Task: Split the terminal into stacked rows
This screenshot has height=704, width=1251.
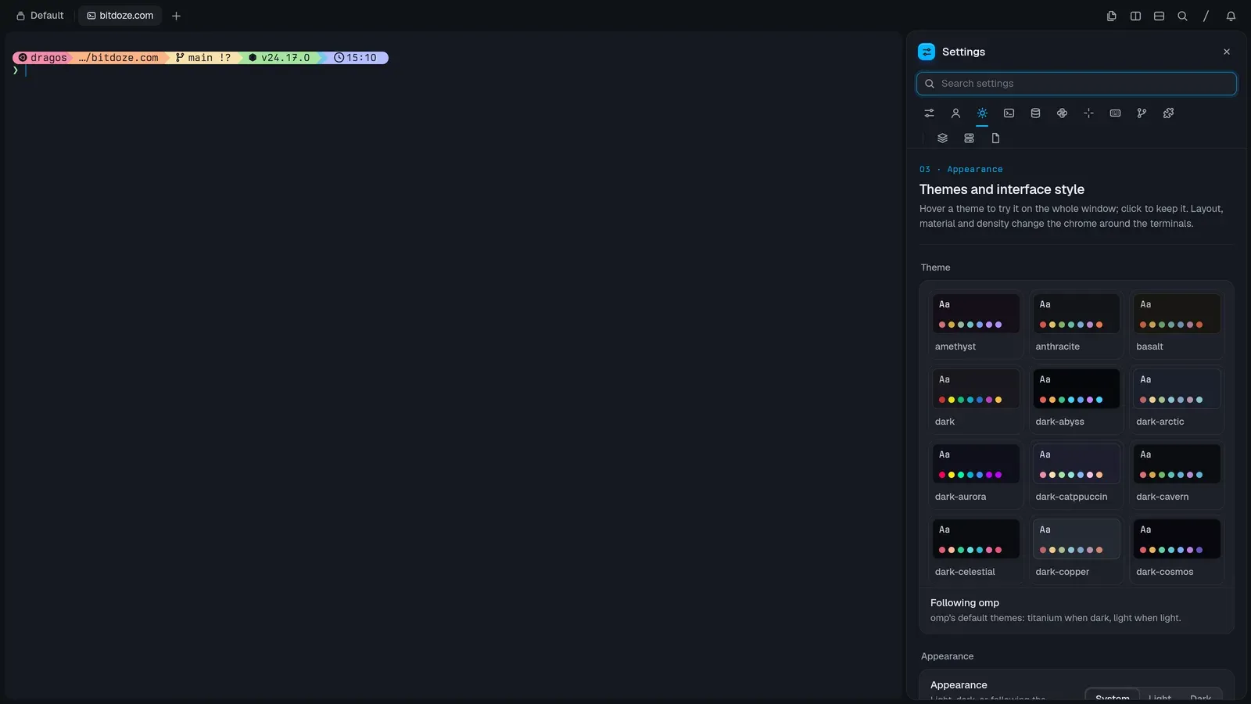Action: pyautogui.click(x=1159, y=16)
